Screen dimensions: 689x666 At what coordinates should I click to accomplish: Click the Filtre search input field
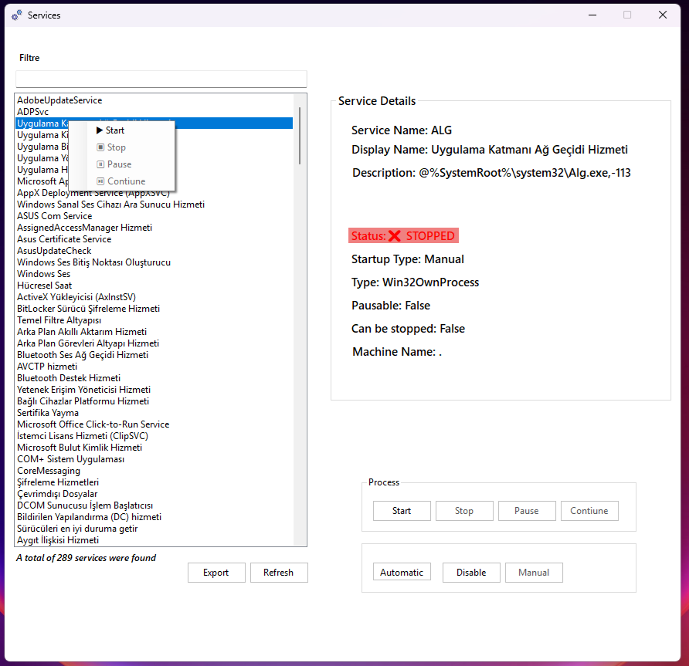click(x=161, y=79)
